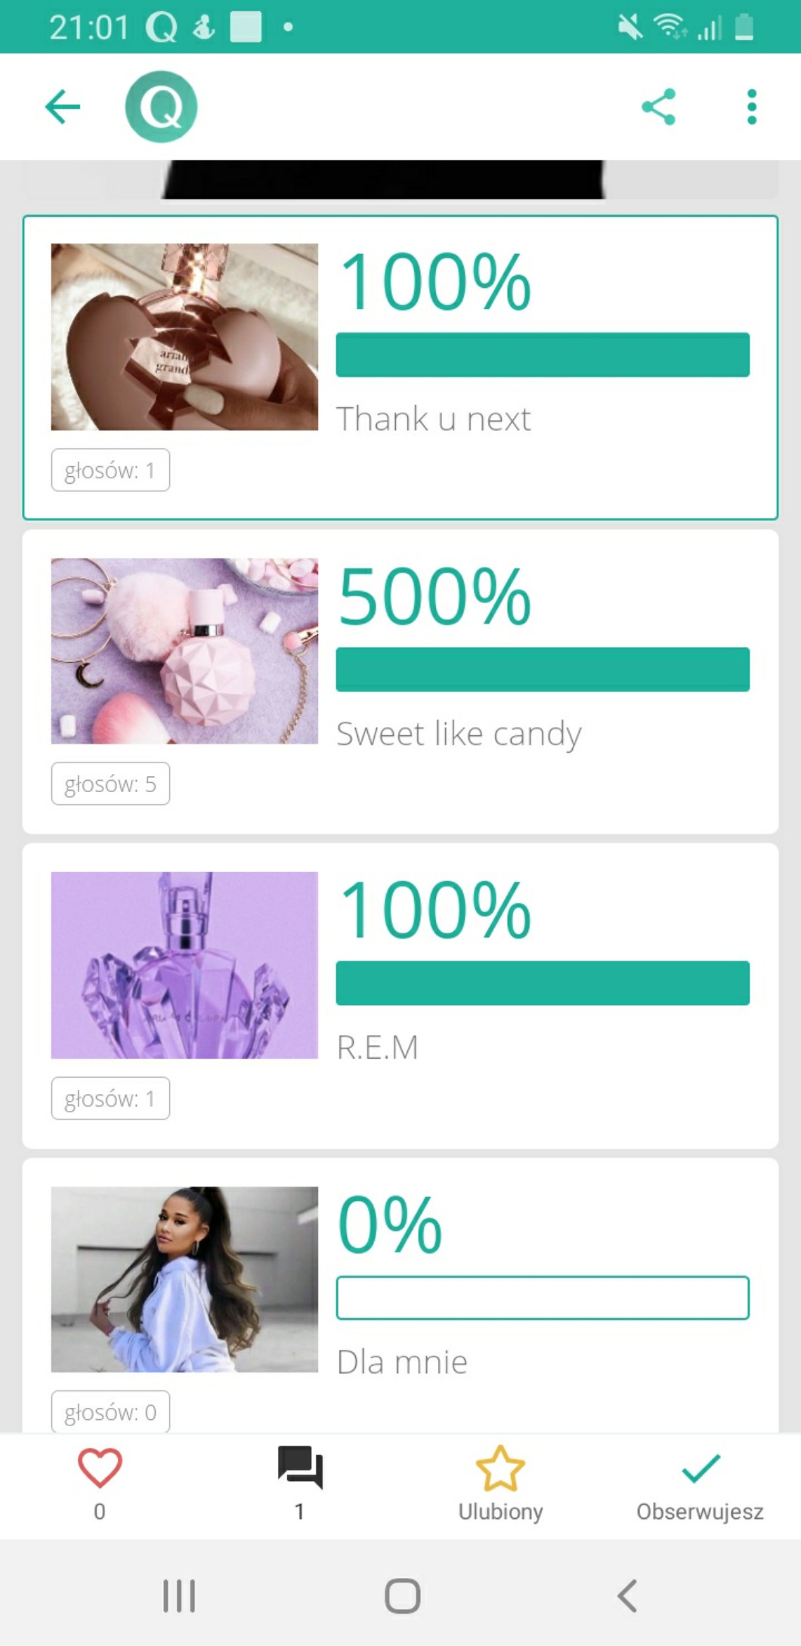This screenshot has width=801, height=1646.
Task: Open the three-dot overflow menu
Action: (751, 107)
